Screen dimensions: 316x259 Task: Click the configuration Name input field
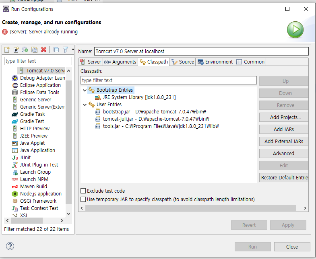coord(201,51)
